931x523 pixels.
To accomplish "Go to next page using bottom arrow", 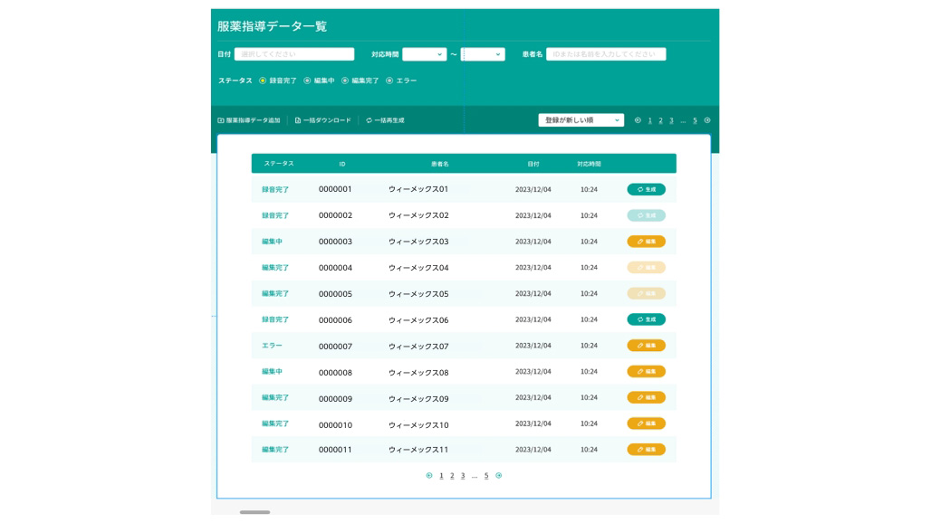I will pyautogui.click(x=499, y=476).
